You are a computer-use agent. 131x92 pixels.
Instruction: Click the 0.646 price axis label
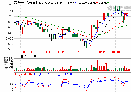(9, 33)
